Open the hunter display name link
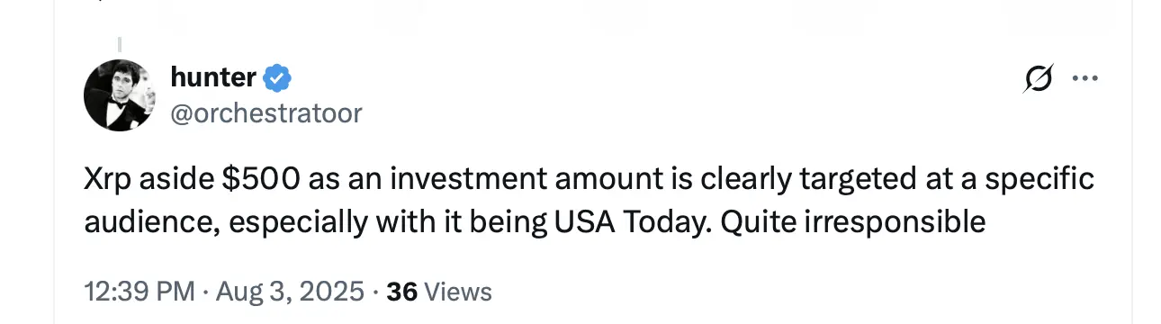This screenshot has width=1161, height=324. (x=212, y=78)
